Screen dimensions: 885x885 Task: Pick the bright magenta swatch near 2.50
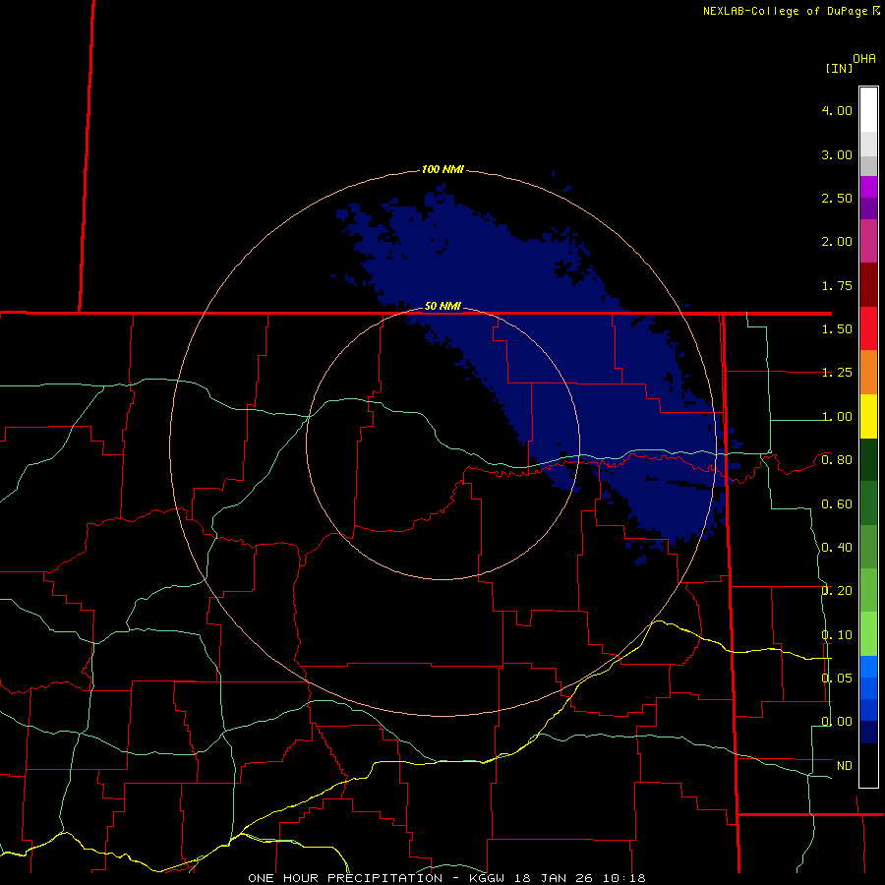(x=868, y=187)
